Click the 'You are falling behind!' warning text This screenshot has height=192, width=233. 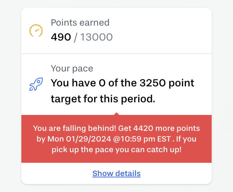point(74,128)
